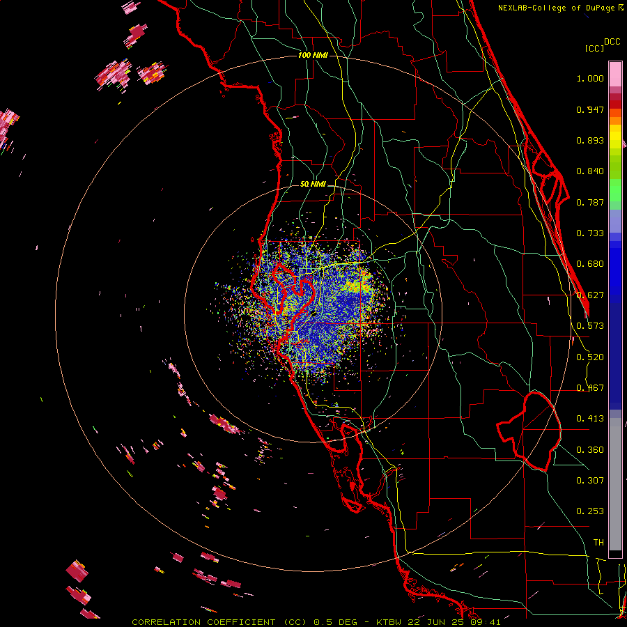Pick the pink swatch atop the color bar
This screenshot has height=627, width=627.
(615, 74)
